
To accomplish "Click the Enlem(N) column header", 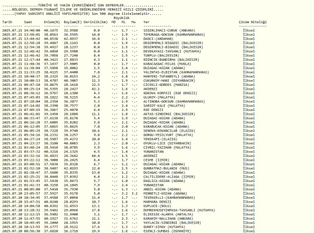I will click(x=52, y=23).
